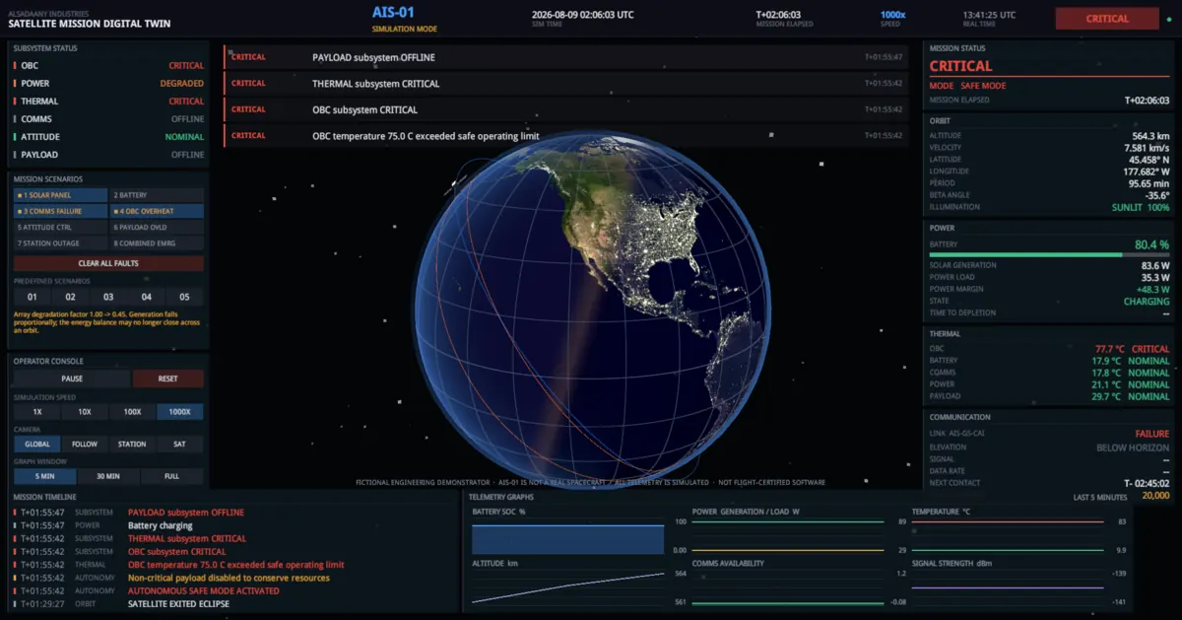The width and height of the screenshot is (1182, 620).
Task: Toggle the 1 Solar Panel fault scenario
Action: [x=61, y=195]
